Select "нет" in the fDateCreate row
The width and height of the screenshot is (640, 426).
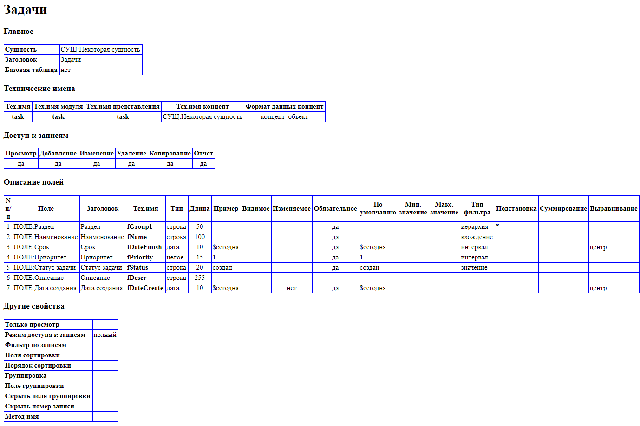pyautogui.click(x=292, y=288)
